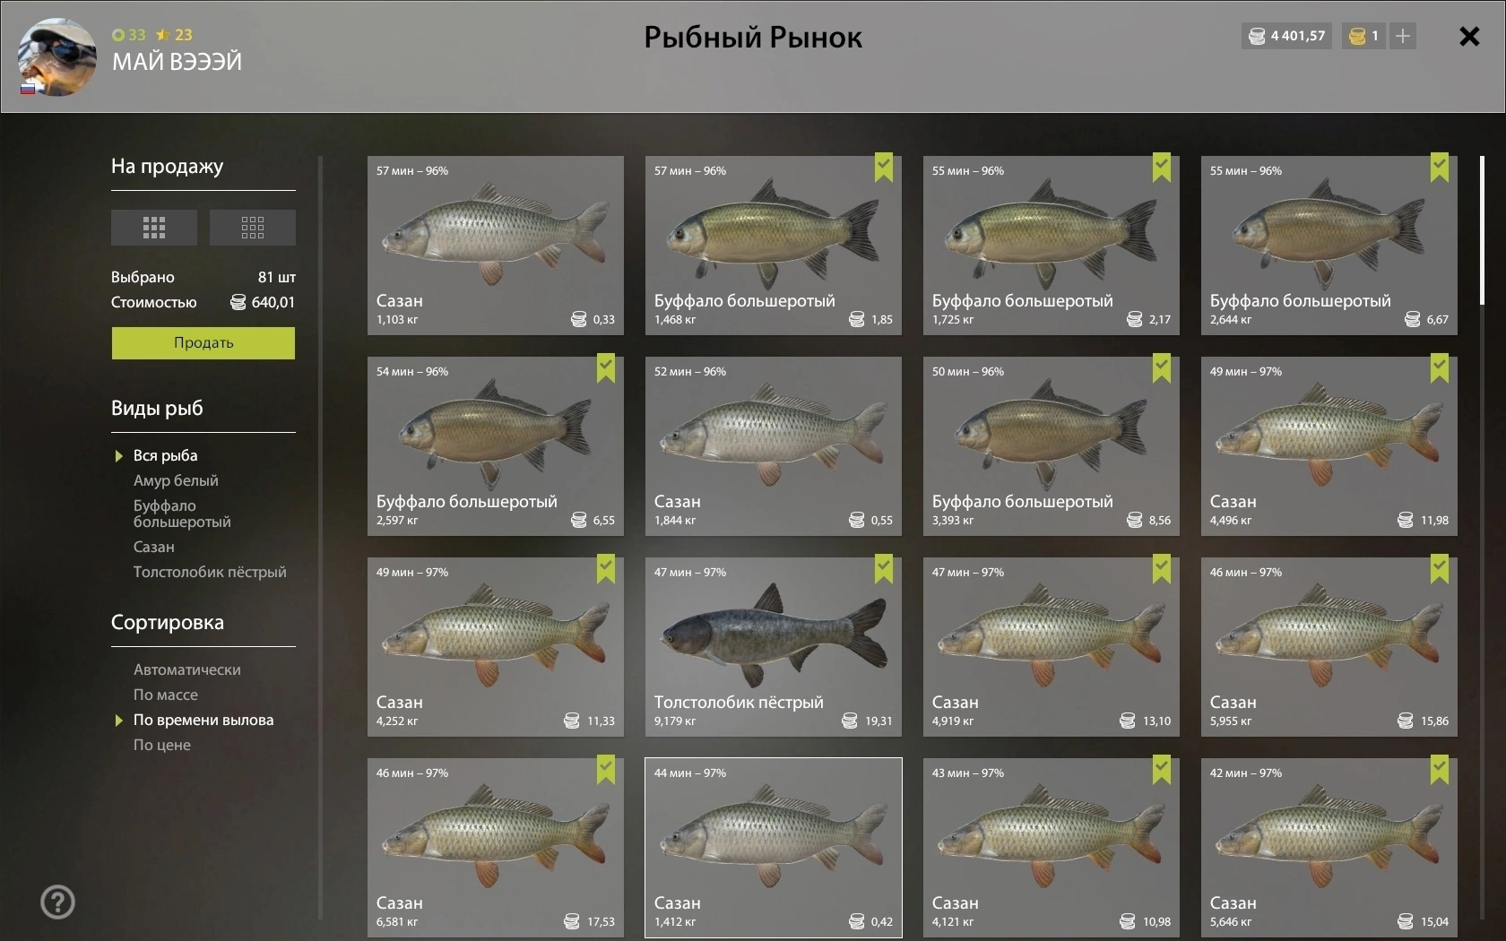Filter by Вся рыба category
Image resolution: width=1506 pixels, height=941 pixels.
pos(166,455)
